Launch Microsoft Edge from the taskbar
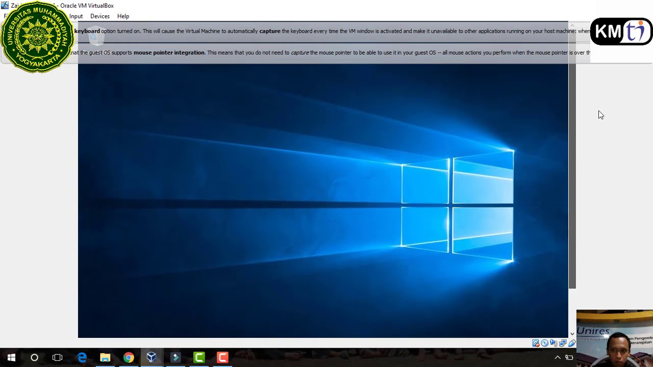 [x=82, y=357]
